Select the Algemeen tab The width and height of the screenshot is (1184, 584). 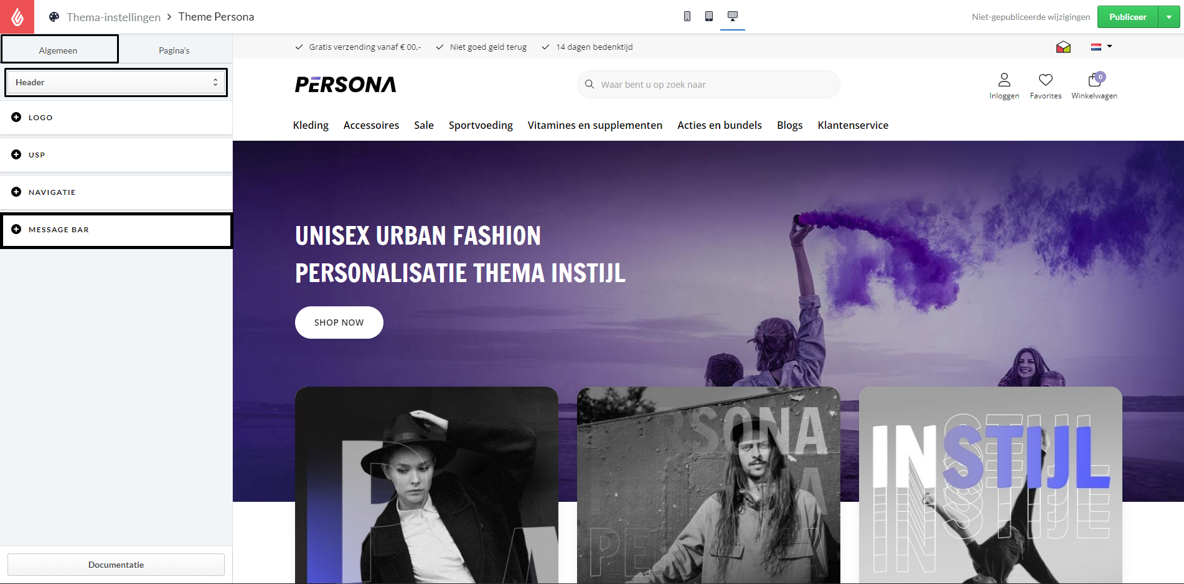pyautogui.click(x=59, y=50)
